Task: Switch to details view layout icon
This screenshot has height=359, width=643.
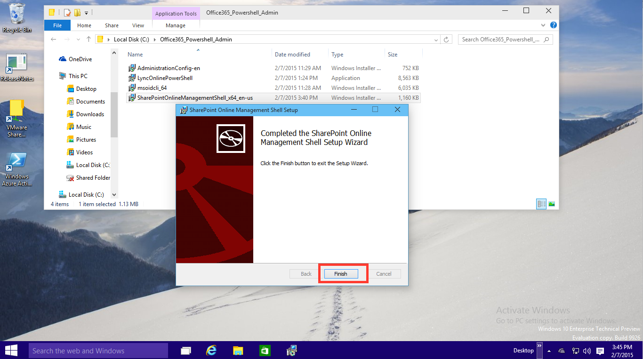Action: click(x=541, y=204)
